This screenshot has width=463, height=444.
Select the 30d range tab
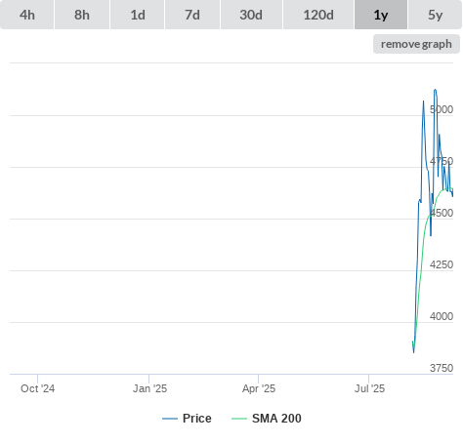[251, 15]
